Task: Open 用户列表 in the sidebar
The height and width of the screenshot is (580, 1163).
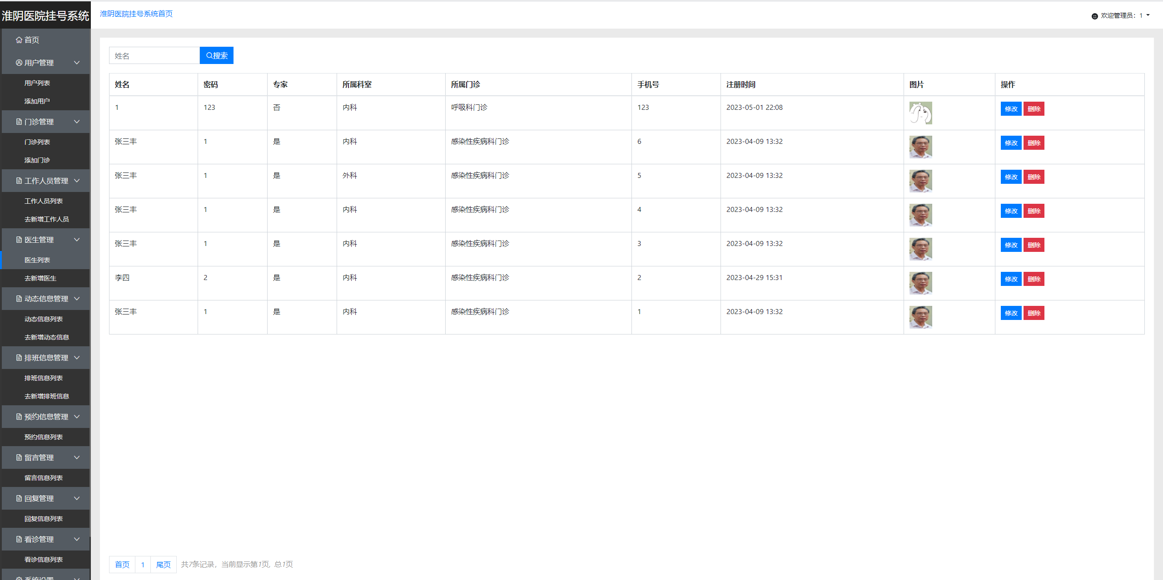Action: [x=37, y=83]
